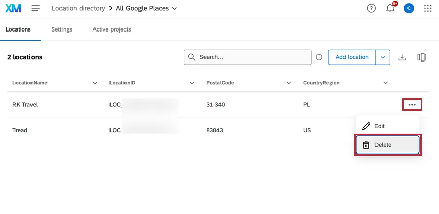
Task: Switch to the Active projects tab
Action: 112,29
